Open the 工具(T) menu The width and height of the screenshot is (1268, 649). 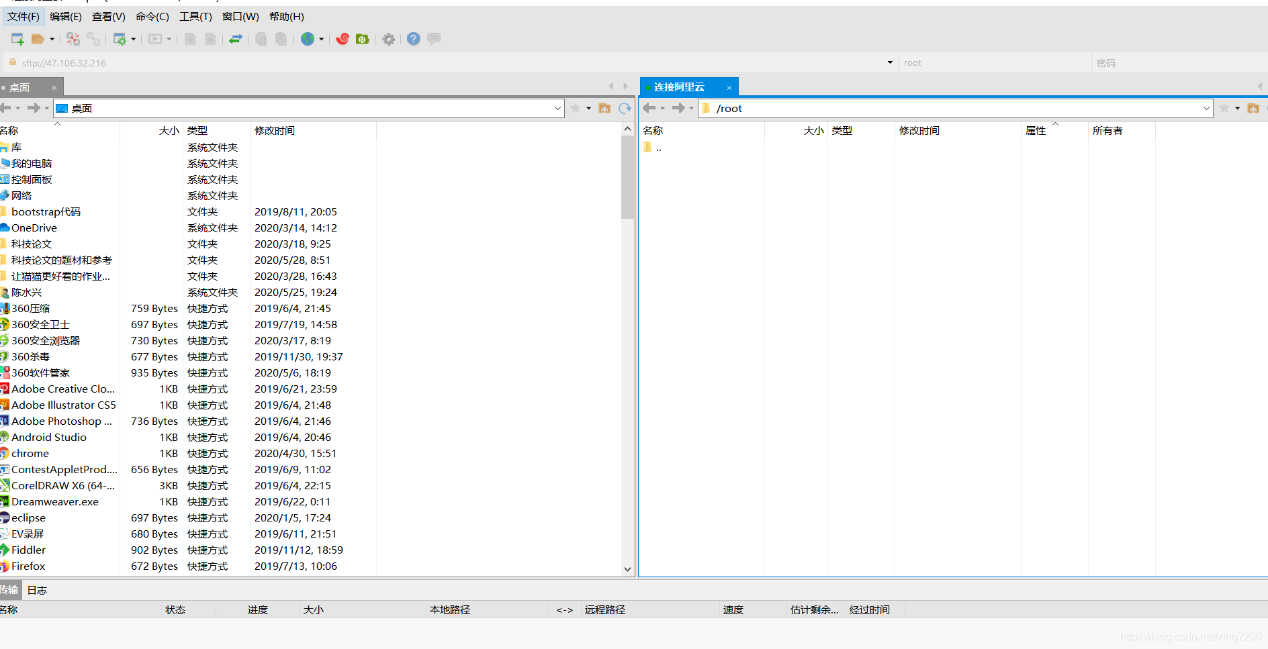point(195,17)
